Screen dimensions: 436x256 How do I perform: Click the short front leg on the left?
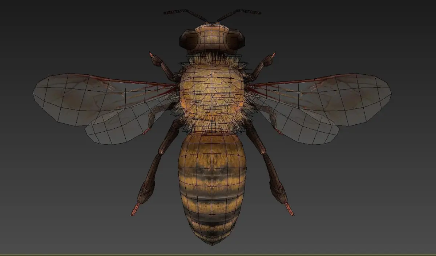[x=163, y=66]
